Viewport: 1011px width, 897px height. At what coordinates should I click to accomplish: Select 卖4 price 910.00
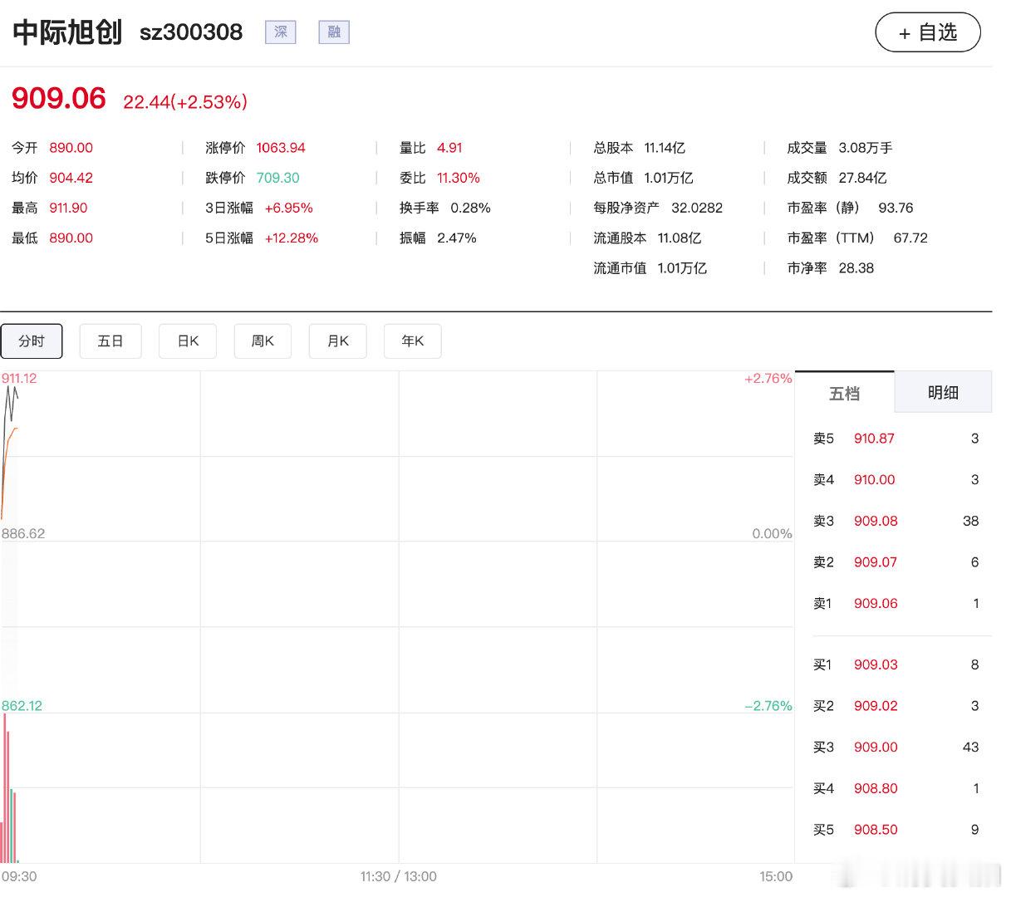(874, 479)
